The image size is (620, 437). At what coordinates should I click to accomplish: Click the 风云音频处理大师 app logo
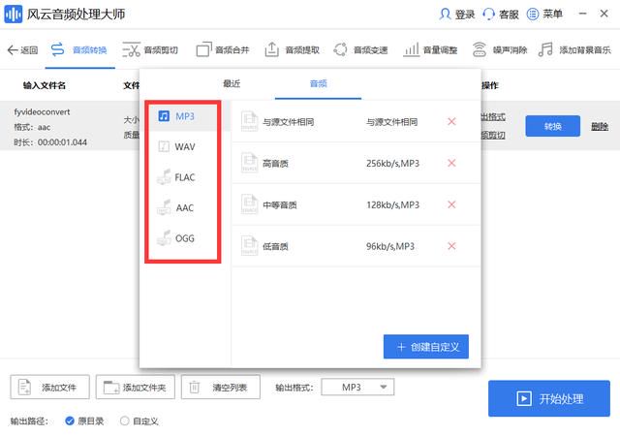(13, 14)
